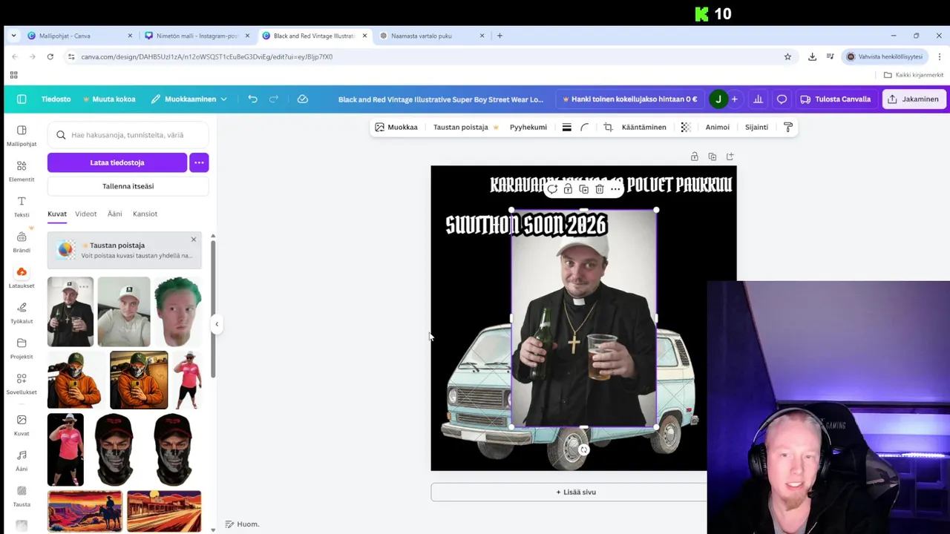Click the redo arrow in Canva header
Viewport: 950px width, 534px height.
click(274, 99)
